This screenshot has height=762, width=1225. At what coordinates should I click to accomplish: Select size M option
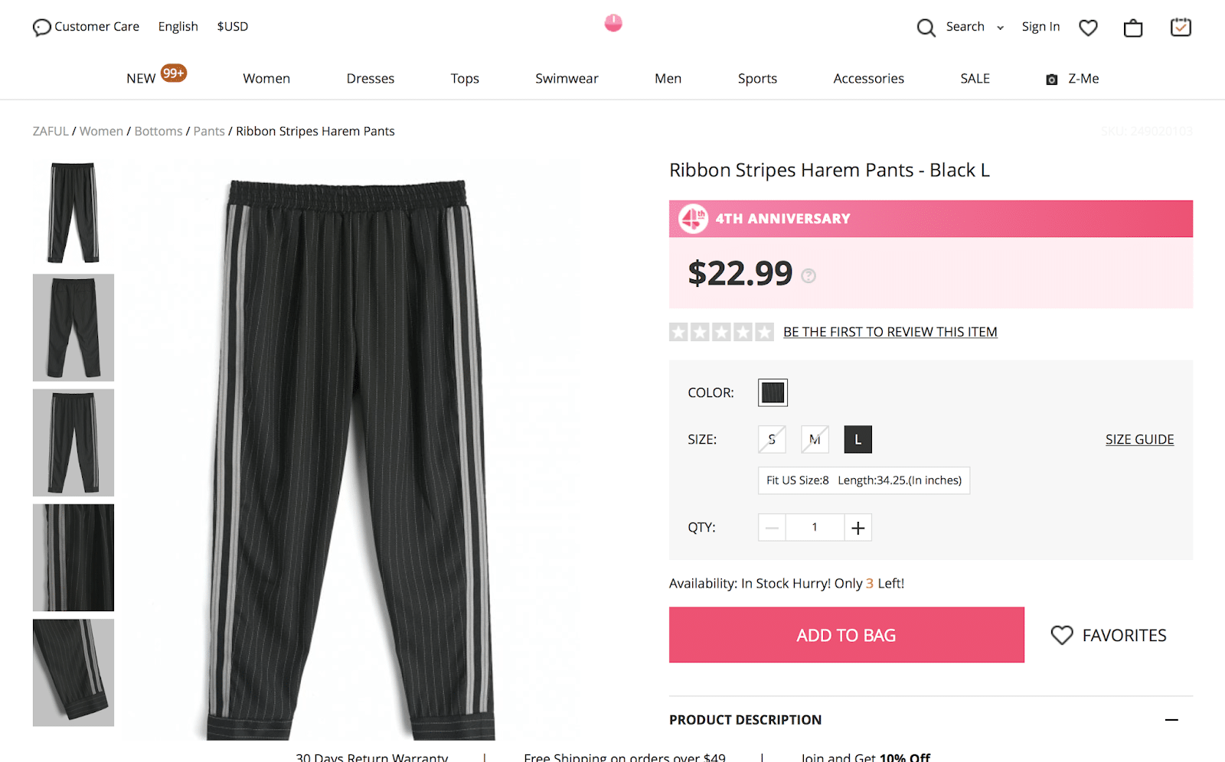[x=815, y=439]
